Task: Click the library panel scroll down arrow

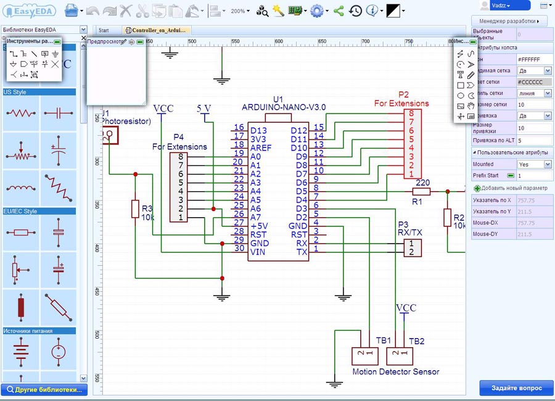Action: pos(83,378)
